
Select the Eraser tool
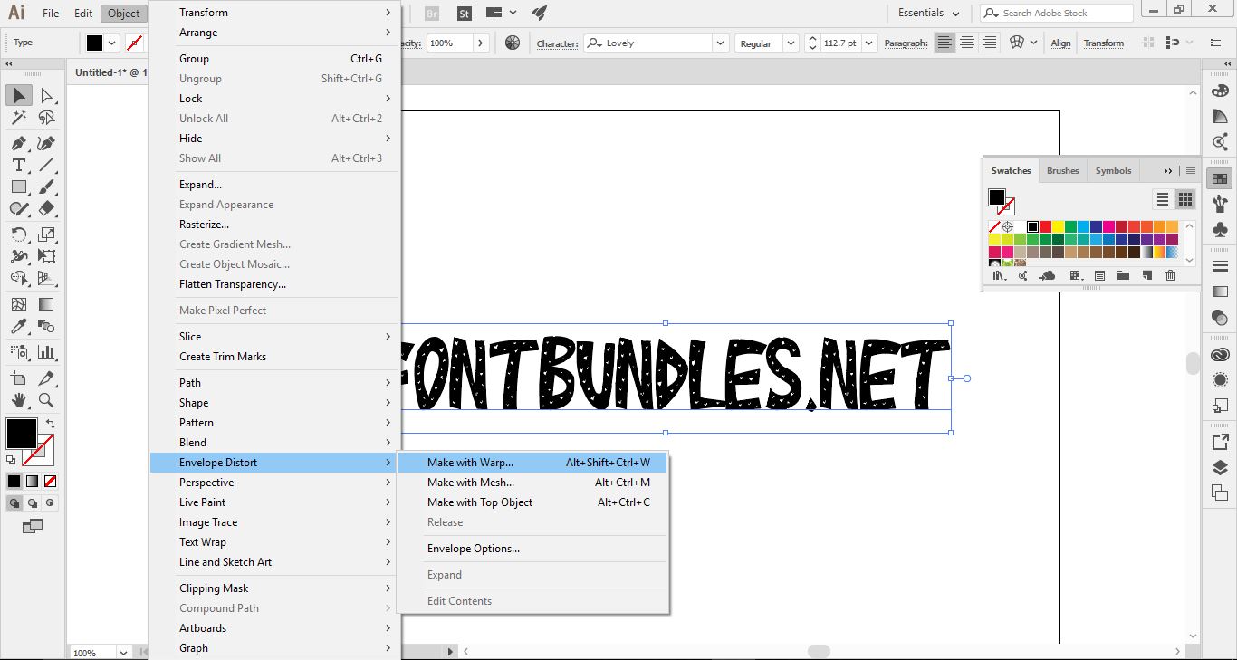(x=46, y=208)
